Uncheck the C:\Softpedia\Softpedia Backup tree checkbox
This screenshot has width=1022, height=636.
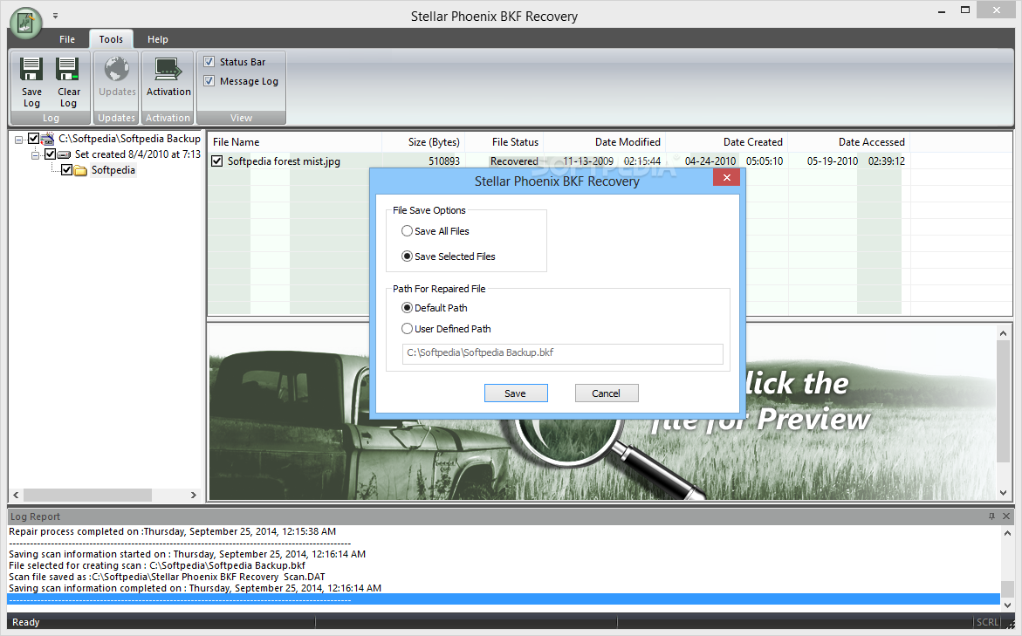33,139
